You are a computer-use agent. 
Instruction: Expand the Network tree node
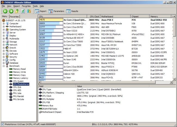(4, 45)
